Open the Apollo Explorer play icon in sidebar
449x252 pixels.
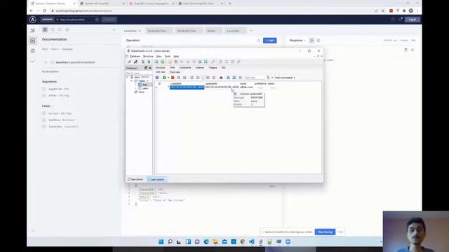(33, 41)
